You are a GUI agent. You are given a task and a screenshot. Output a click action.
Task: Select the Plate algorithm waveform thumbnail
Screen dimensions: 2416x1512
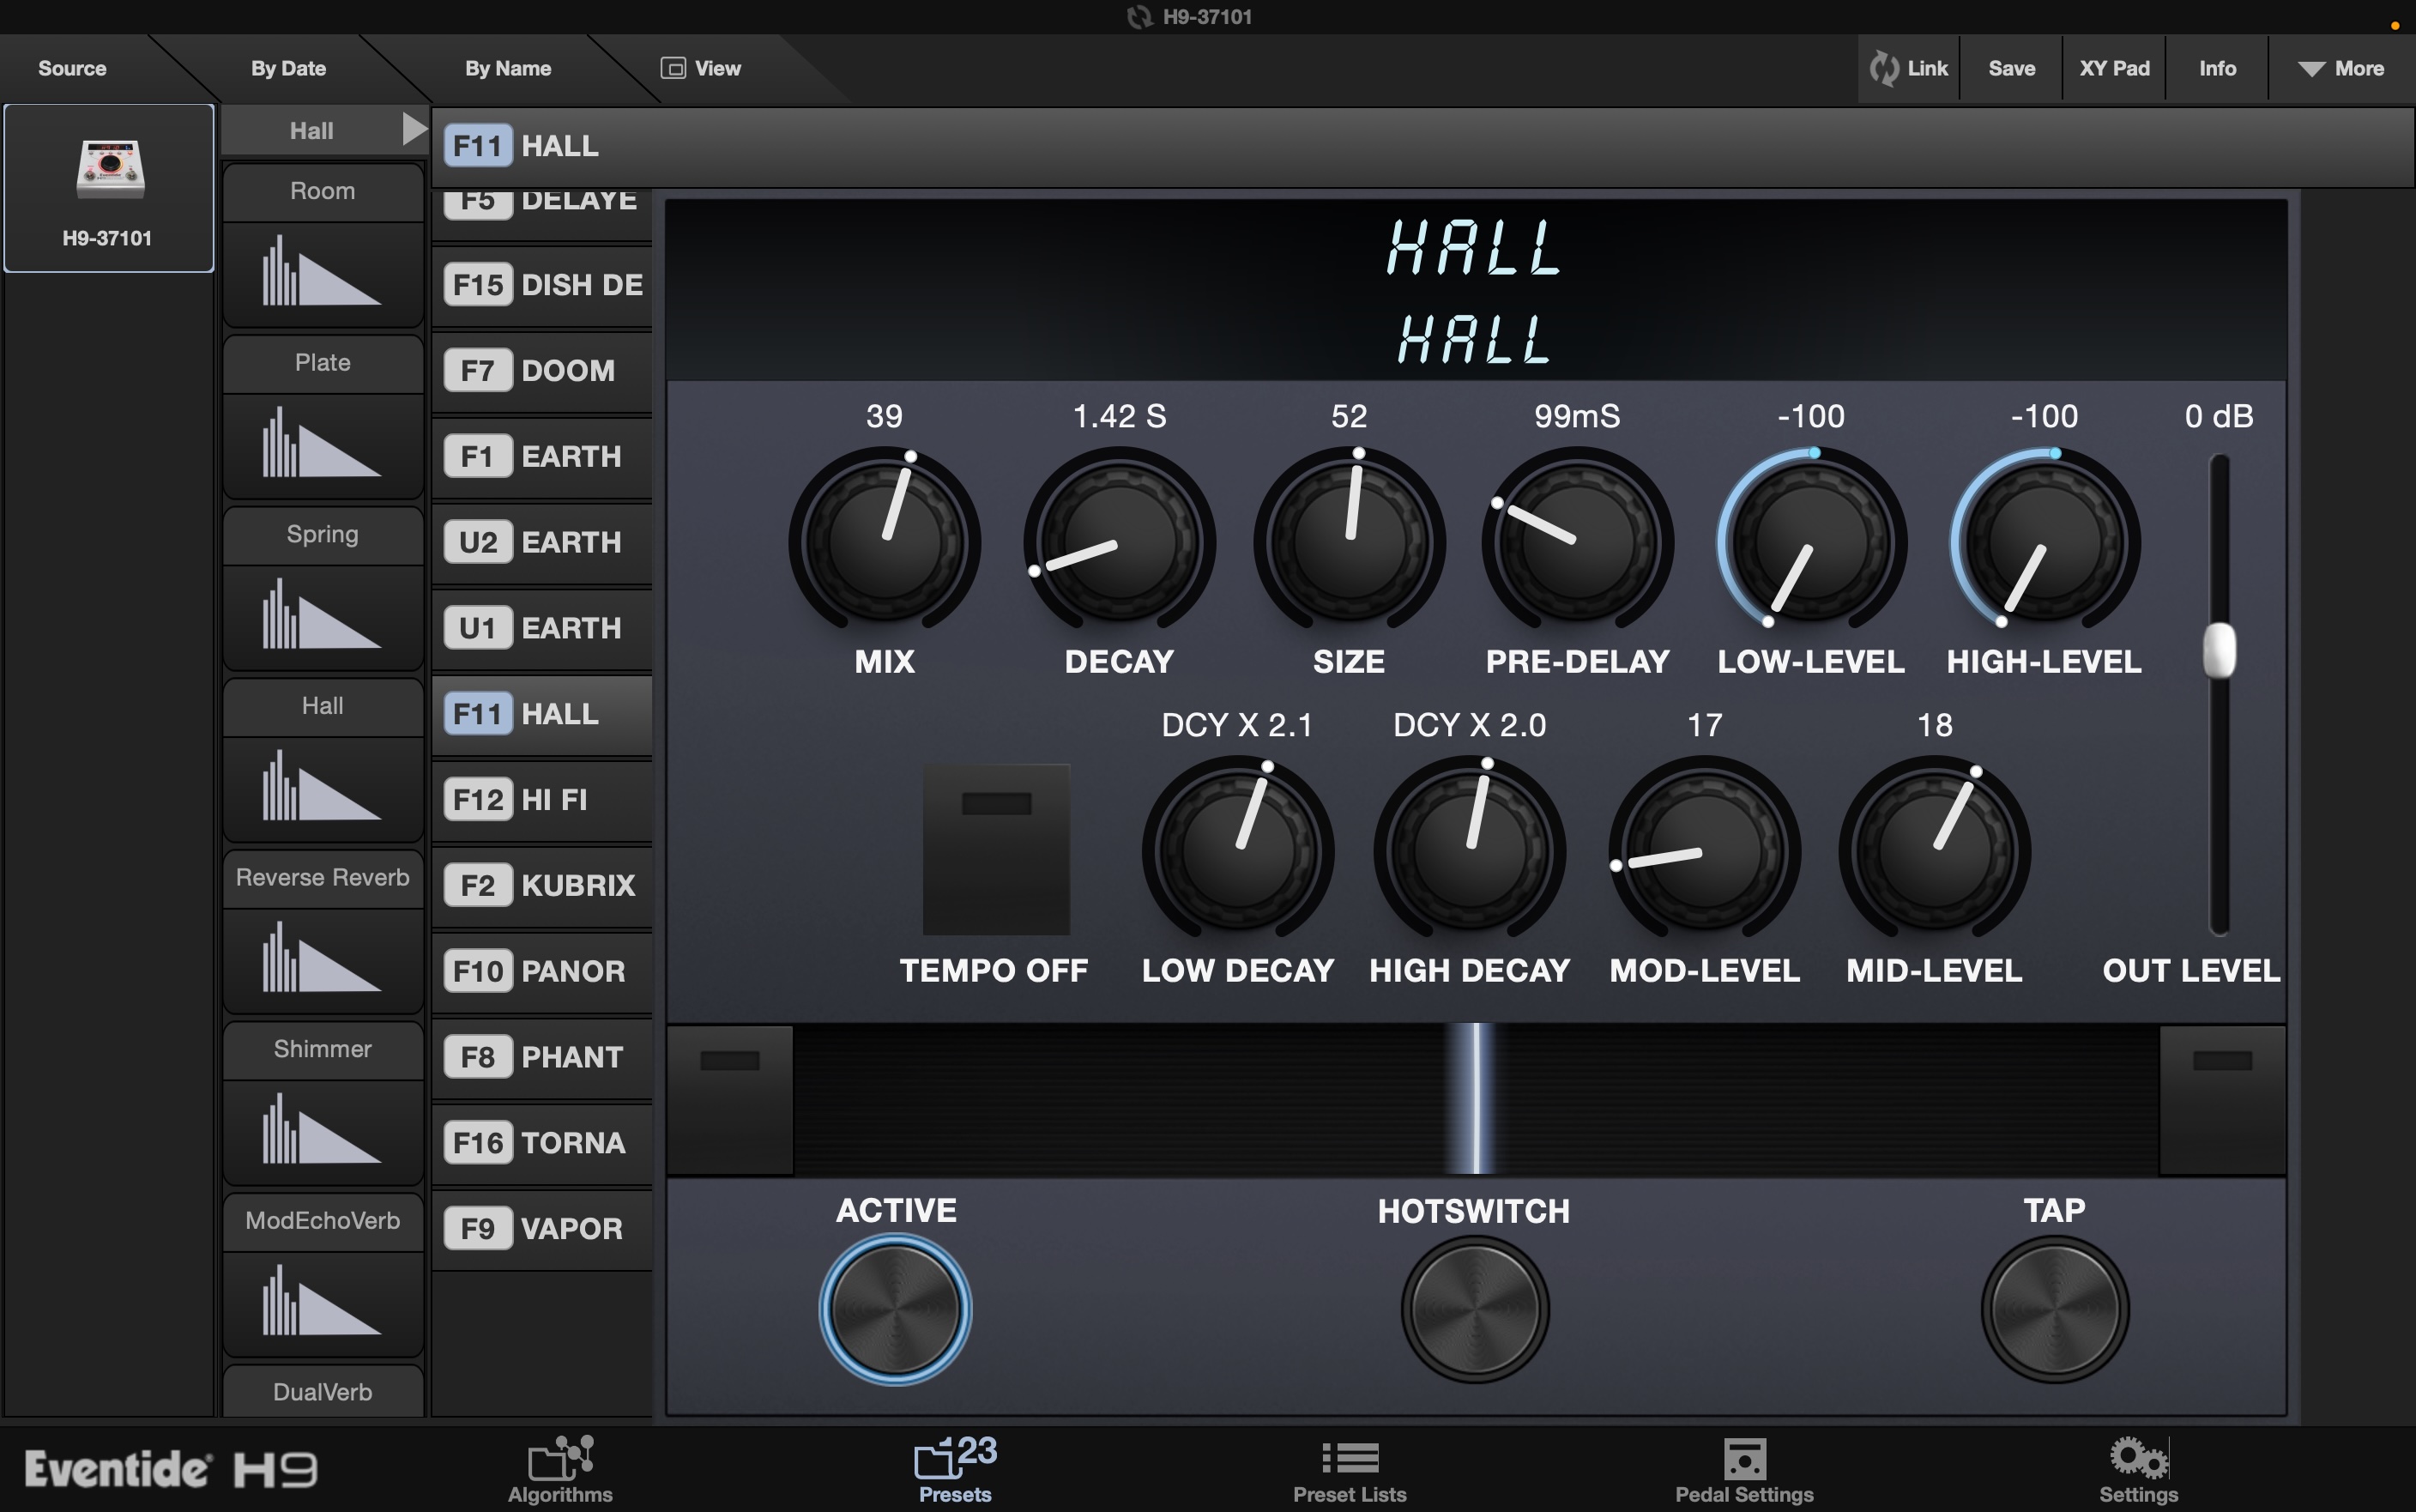323,445
